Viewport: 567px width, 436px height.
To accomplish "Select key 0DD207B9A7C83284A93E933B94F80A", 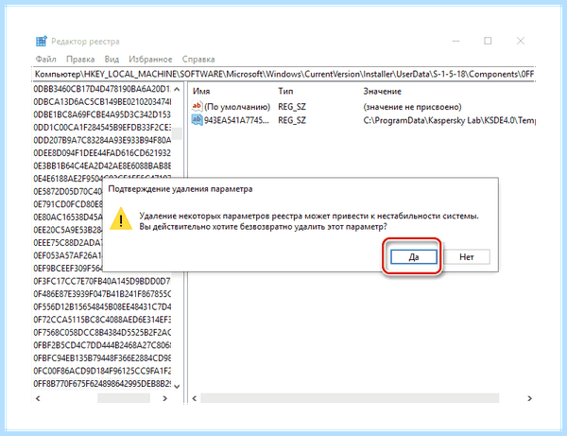I will coord(102,140).
